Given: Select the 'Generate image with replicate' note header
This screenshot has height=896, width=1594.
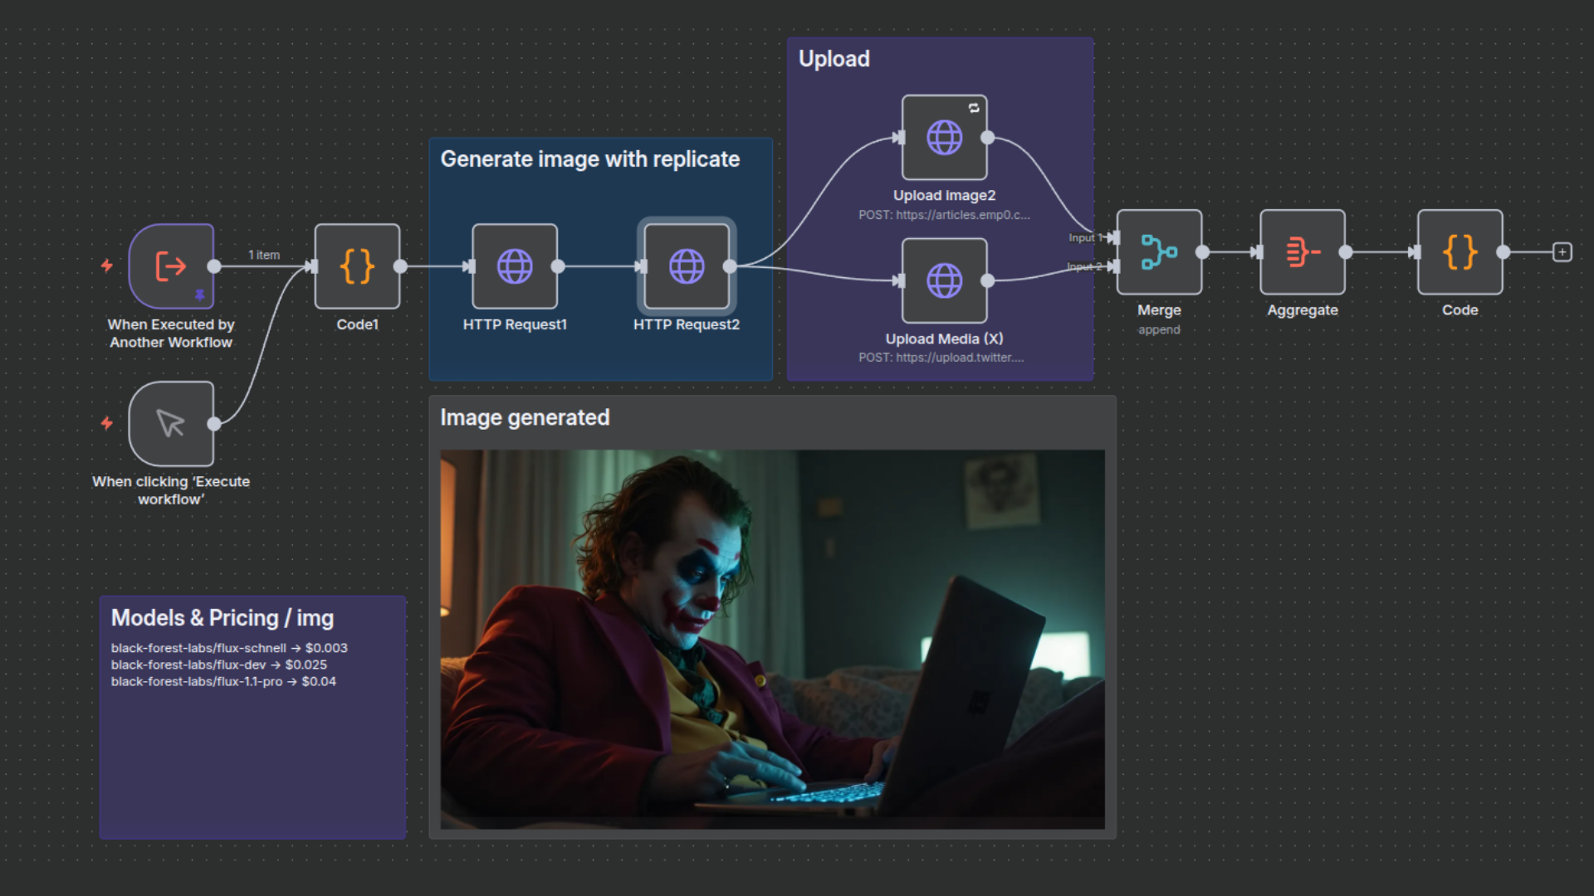Looking at the screenshot, I should click(x=591, y=158).
